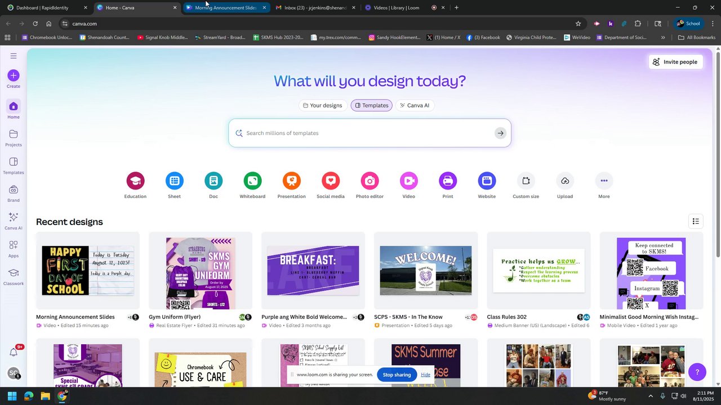The height and width of the screenshot is (405, 721).
Task: Show hidden system tray icons
Action: tap(651, 396)
